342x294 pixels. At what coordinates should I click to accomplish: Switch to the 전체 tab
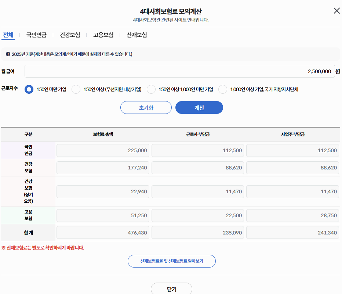[x=8, y=35]
